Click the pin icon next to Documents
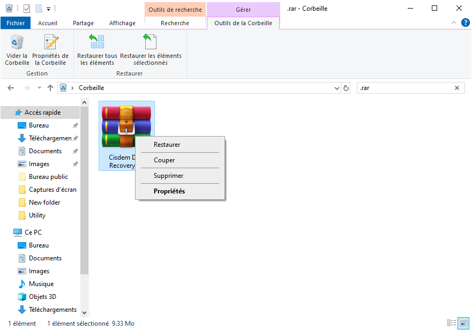The height and width of the screenshot is (330, 472). [75, 151]
